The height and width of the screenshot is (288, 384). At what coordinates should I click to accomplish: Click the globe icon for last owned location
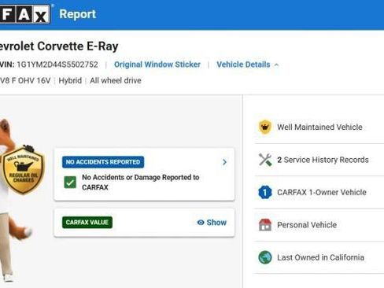tap(265, 257)
